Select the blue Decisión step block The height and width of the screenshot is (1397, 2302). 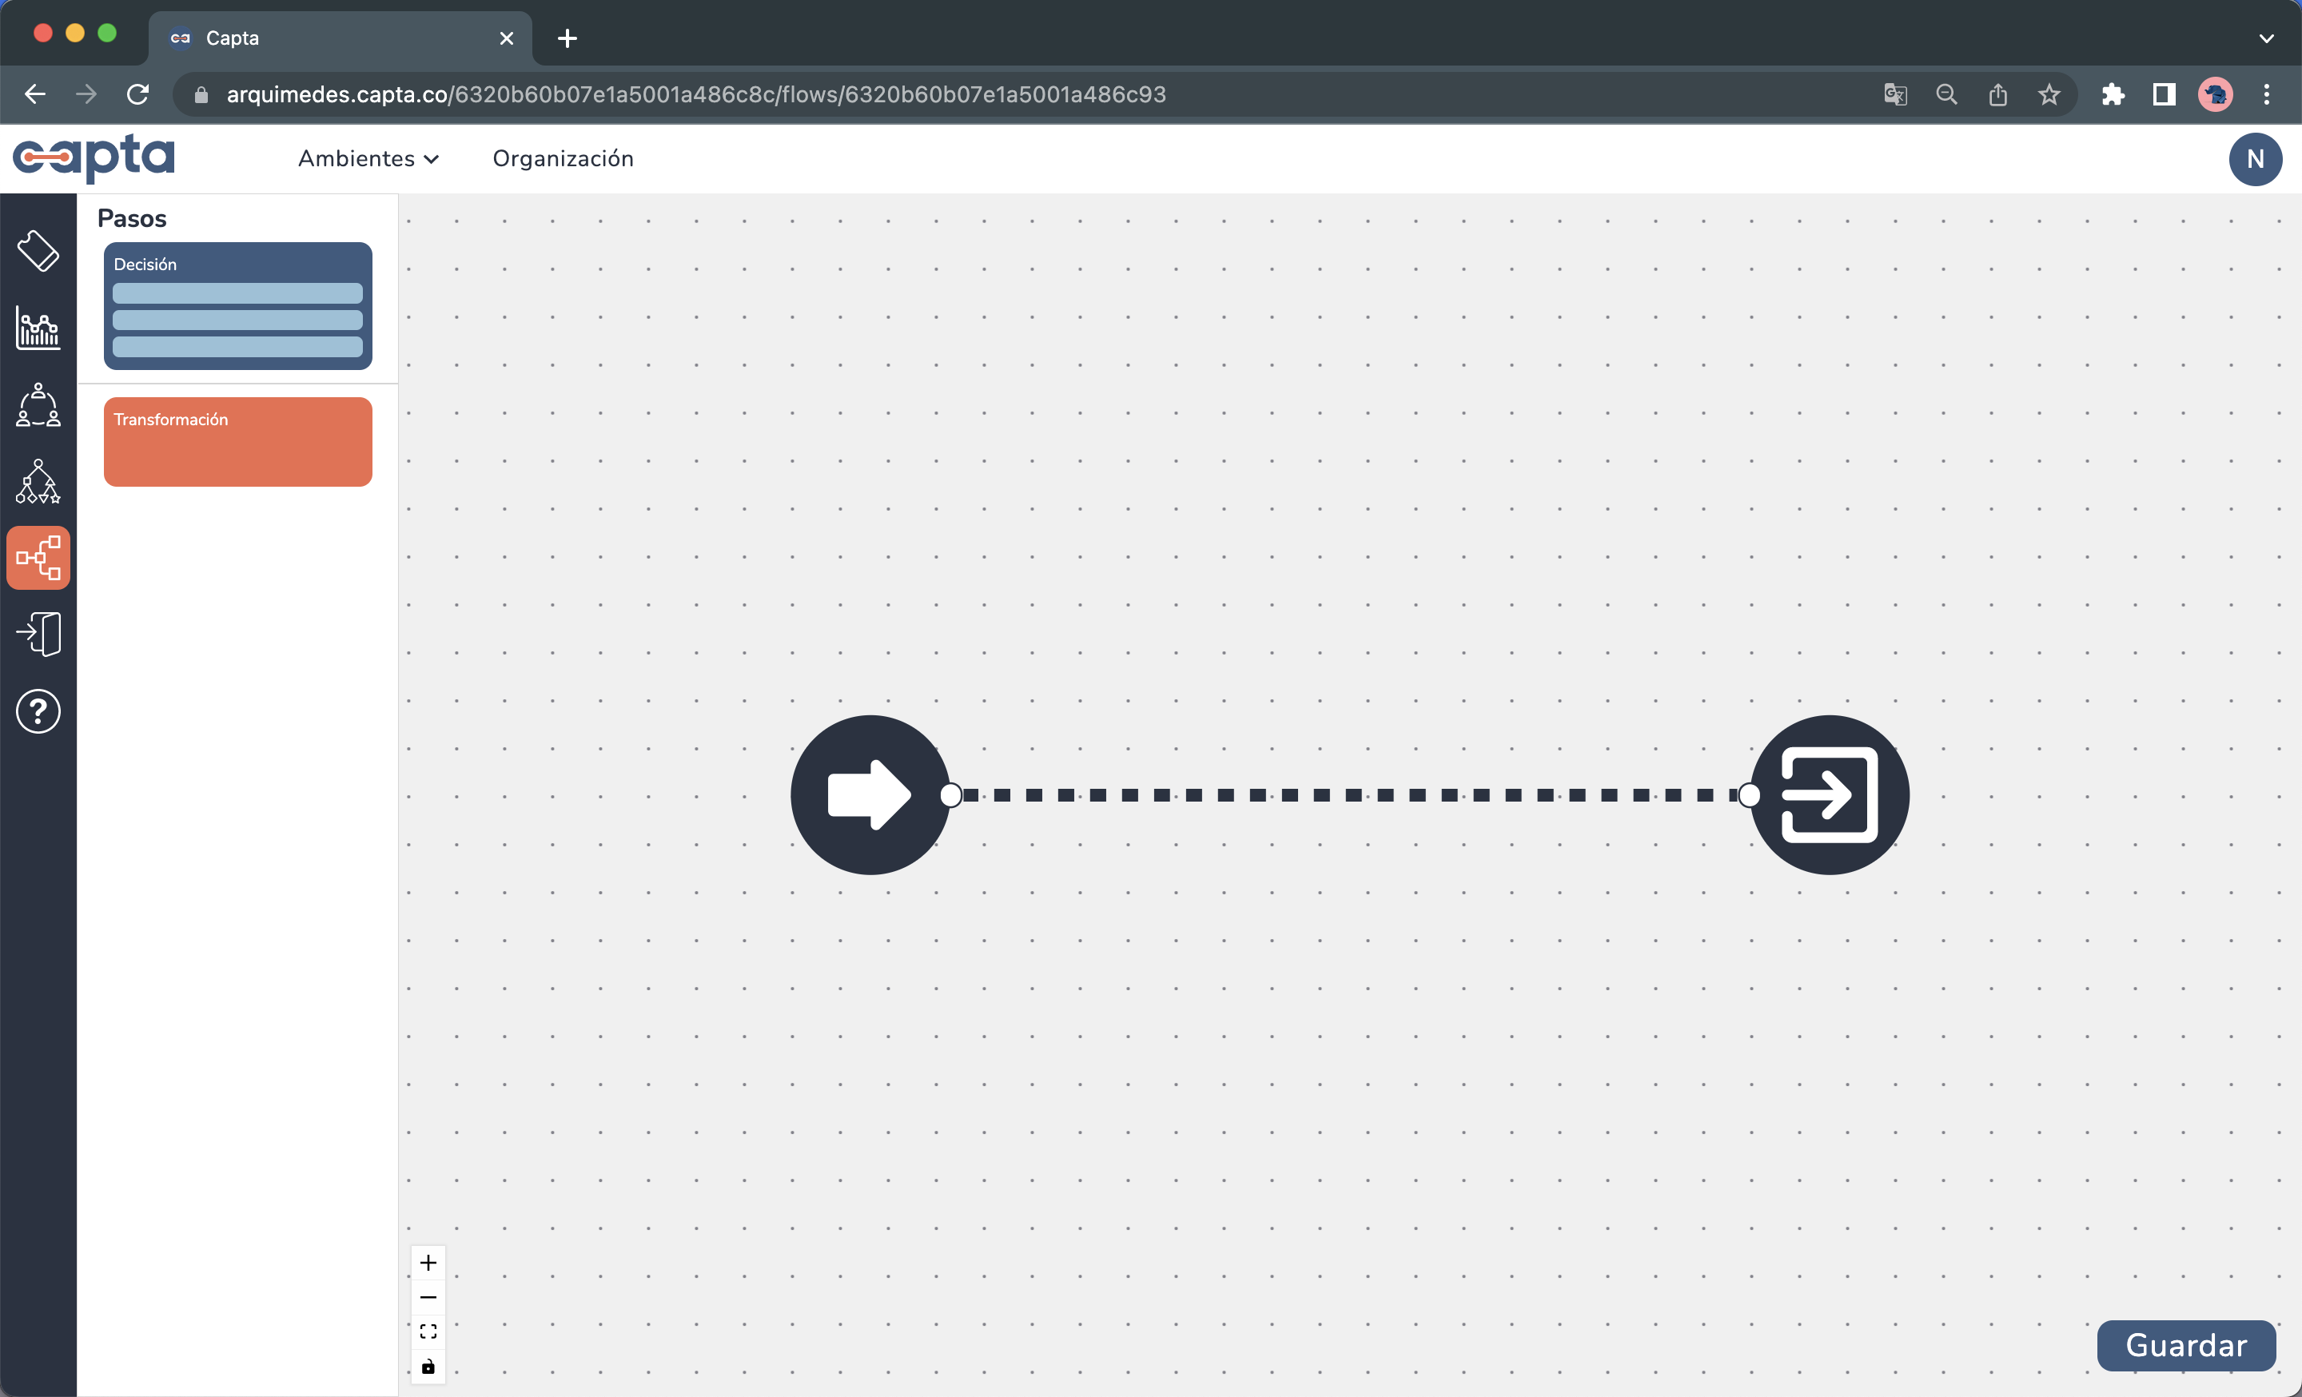[x=237, y=305]
